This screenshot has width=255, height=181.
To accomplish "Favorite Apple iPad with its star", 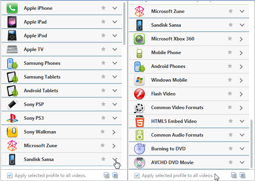I will [x=103, y=22].
